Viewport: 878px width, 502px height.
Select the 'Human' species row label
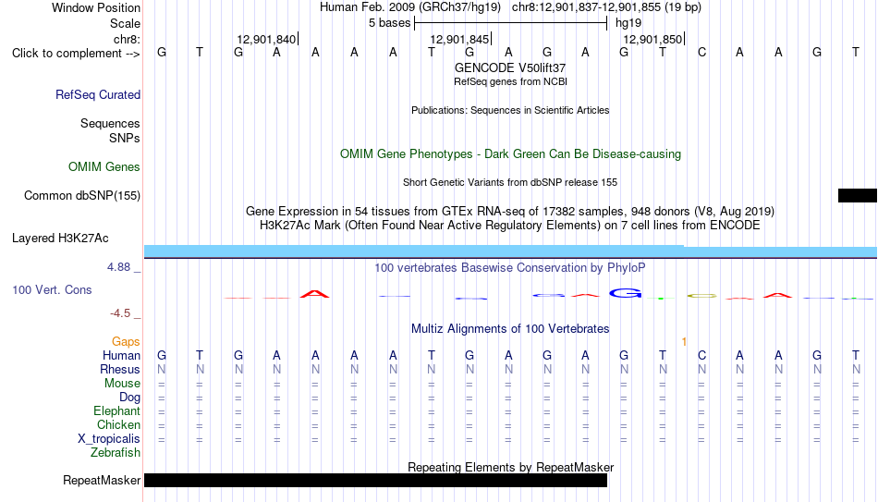pos(121,356)
